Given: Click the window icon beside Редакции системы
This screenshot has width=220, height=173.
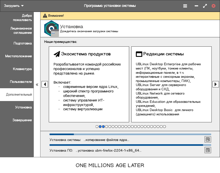Looking at the screenshot, I should [139, 54].
